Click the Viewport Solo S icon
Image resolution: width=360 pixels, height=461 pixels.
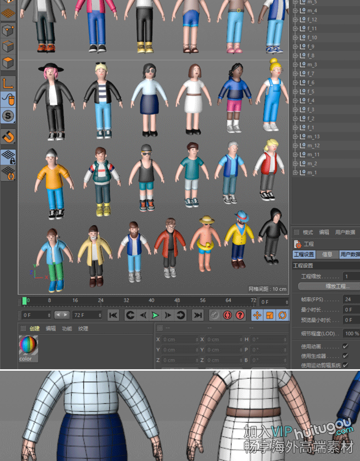click(x=8, y=115)
